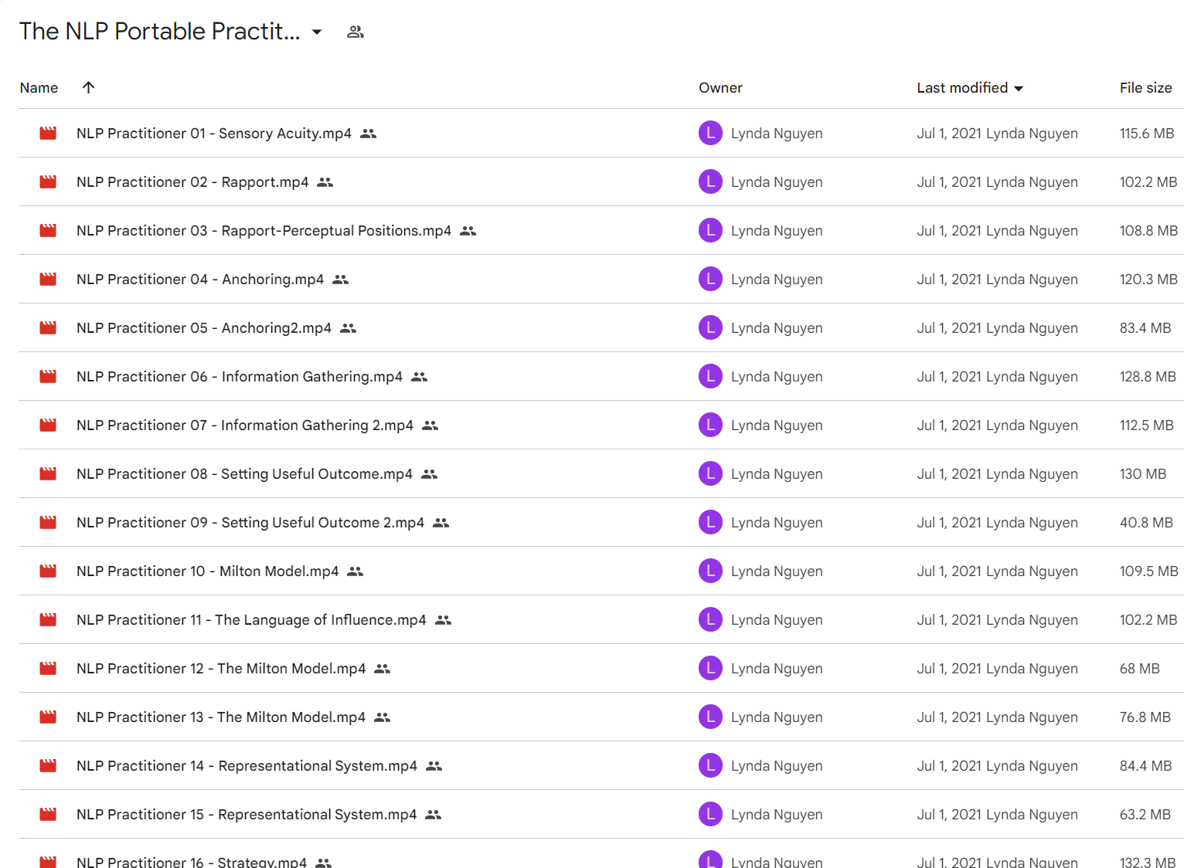Viewport: 1184px width, 868px height.
Task: Click video icon for 02 Rapport
Action: tap(48, 182)
